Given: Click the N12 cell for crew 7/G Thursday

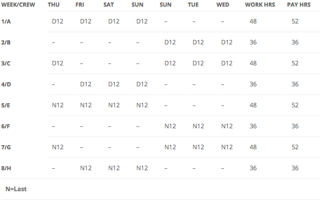Looking at the screenshot, I should click(58, 147).
